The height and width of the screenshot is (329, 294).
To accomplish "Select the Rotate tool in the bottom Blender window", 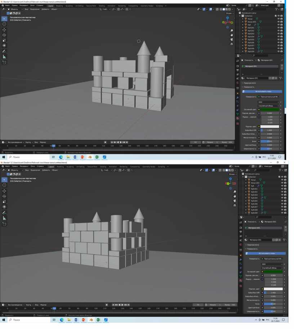I will tap(4, 196).
